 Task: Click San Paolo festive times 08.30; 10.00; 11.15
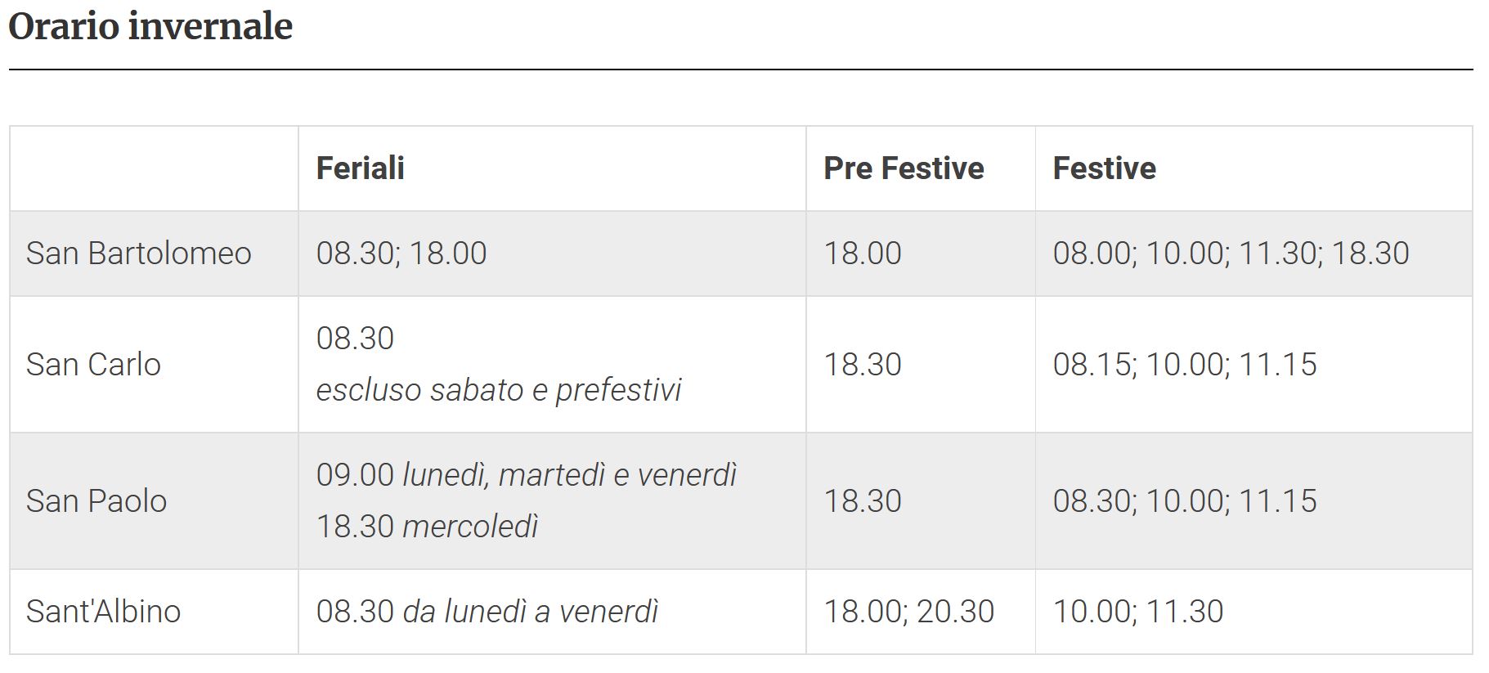(1185, 500)
